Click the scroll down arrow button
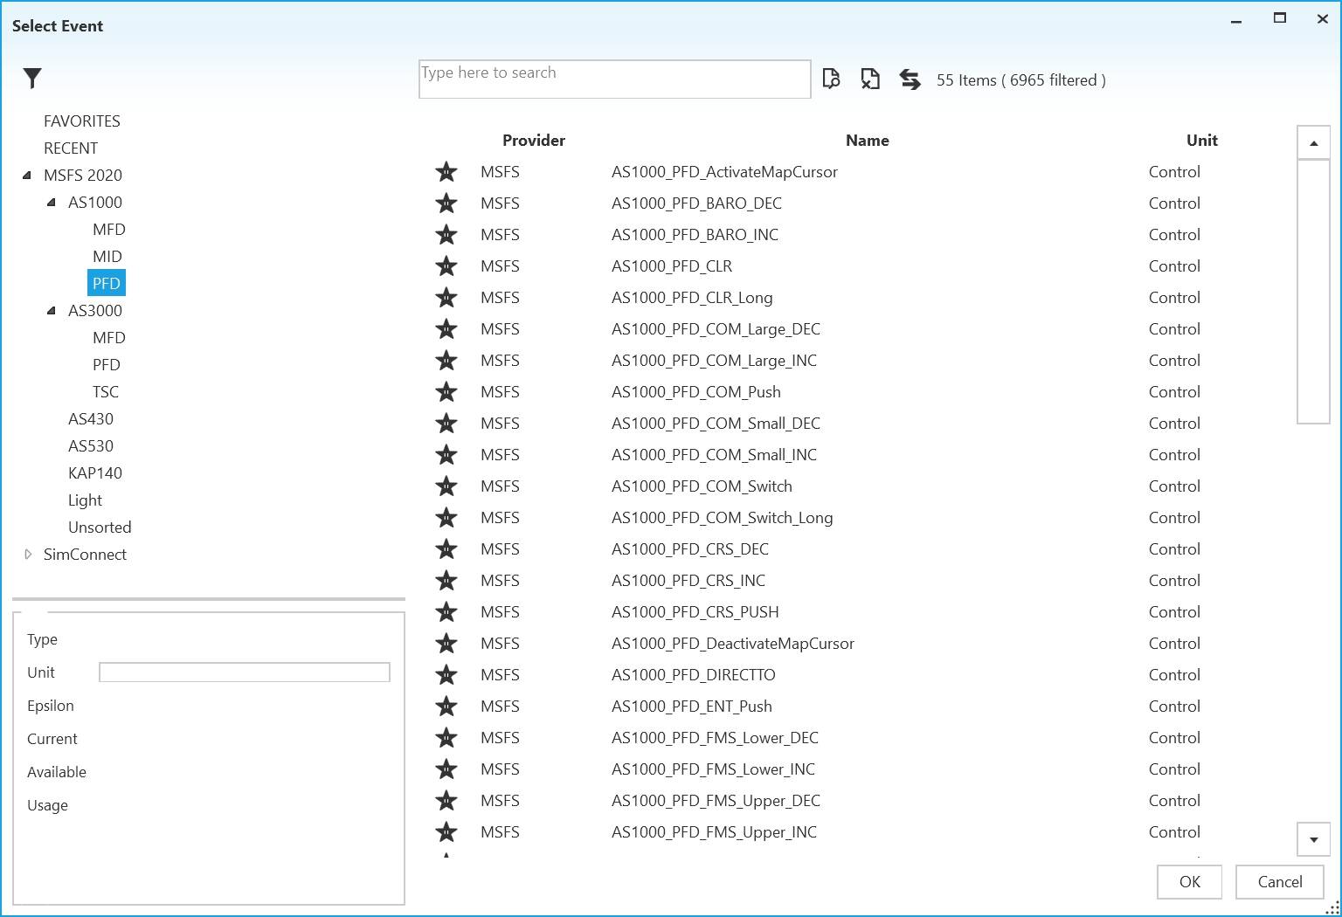This screenshot has width=1342, height=917. coord(1313,839)
